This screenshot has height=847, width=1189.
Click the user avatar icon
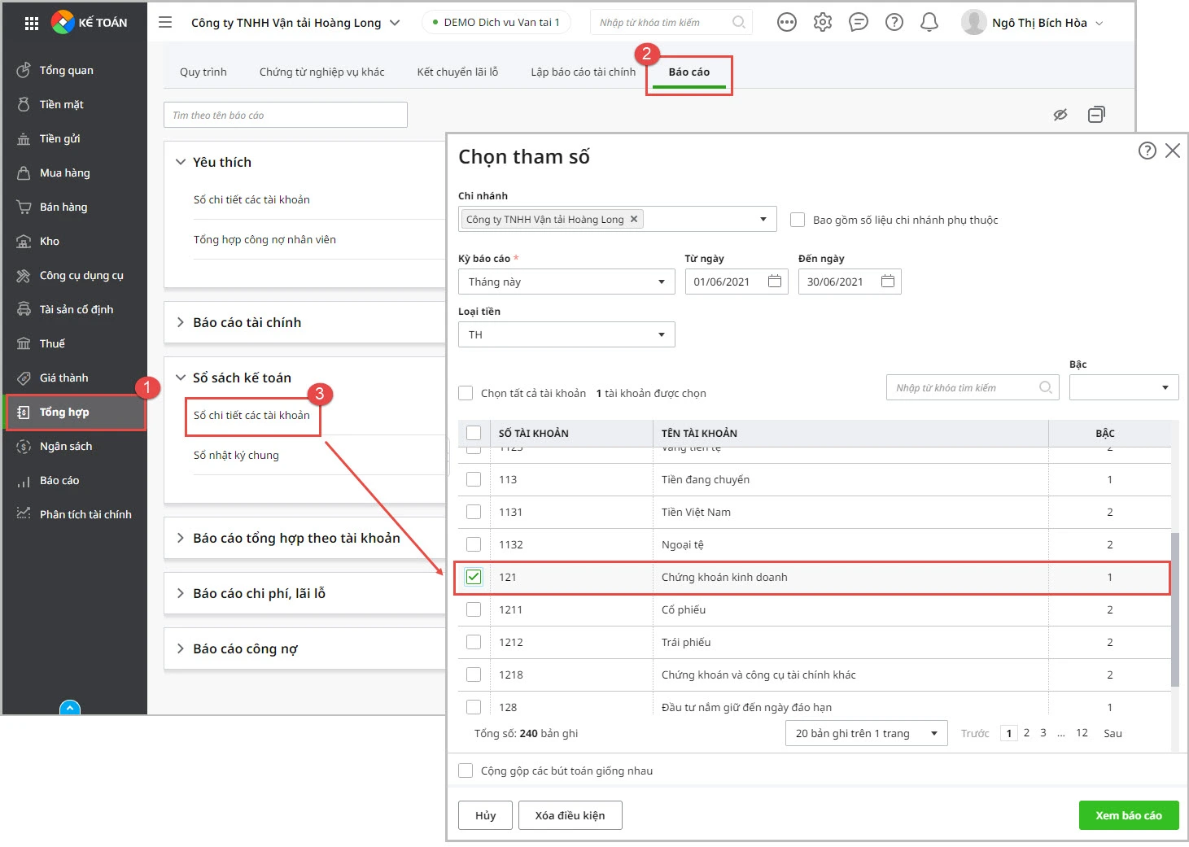coord(973,23)
